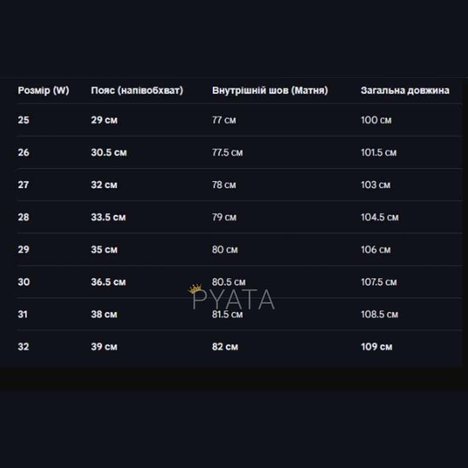The height and width of the screenshot is (468, 468).
Task: Click the PYATA watermark text
Action: pyautogui.click(x=233, y=300)
